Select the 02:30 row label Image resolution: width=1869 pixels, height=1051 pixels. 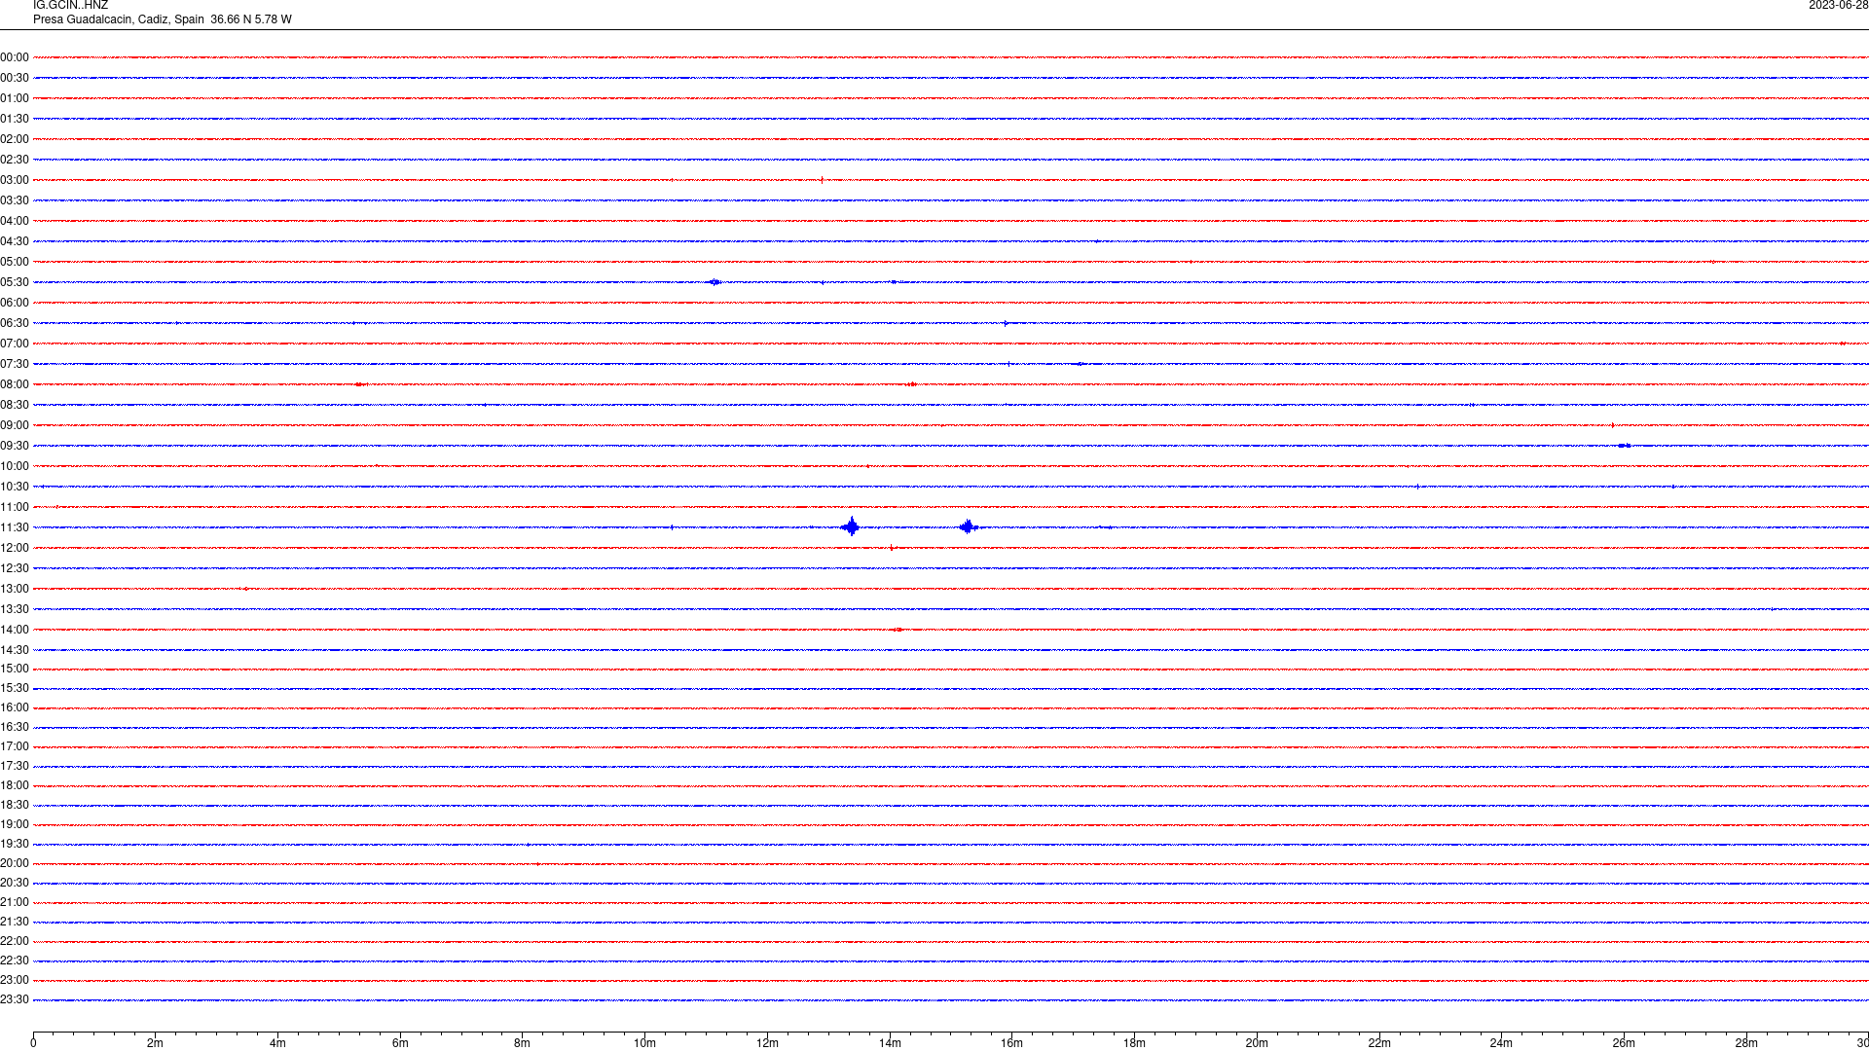[15, 160]
